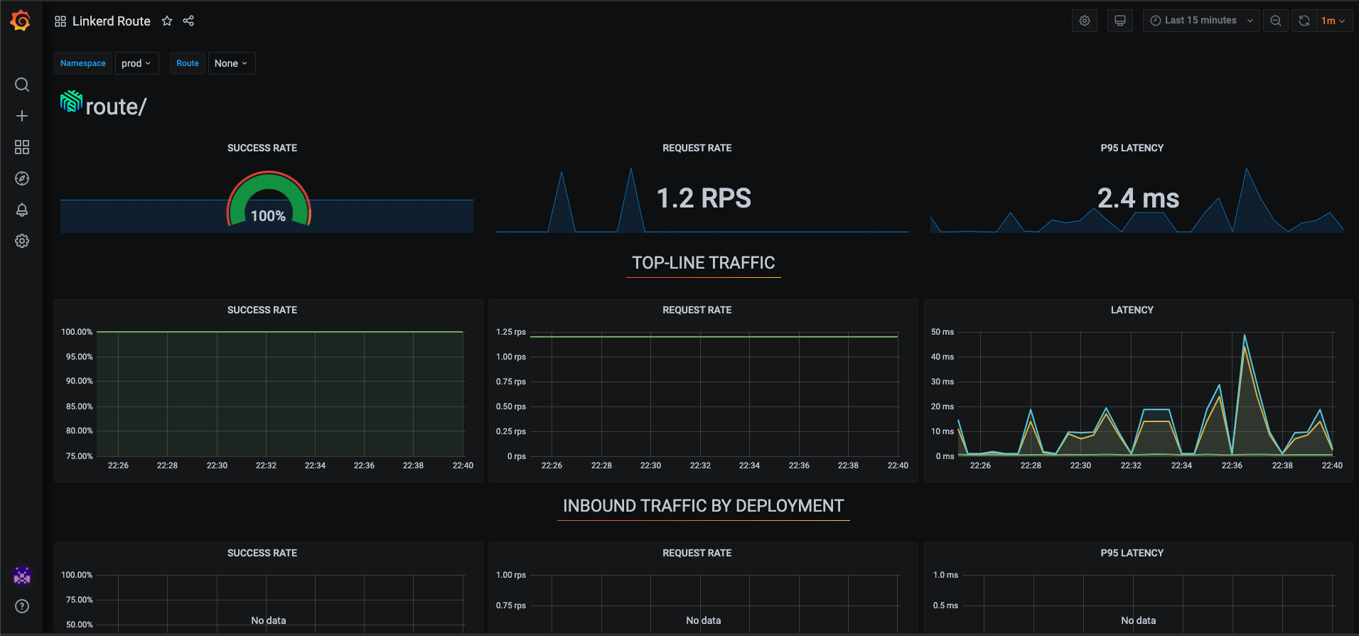Open the Explore compass icon
Viewport: 1359px width, 636px height.
[x=22, y=178]
